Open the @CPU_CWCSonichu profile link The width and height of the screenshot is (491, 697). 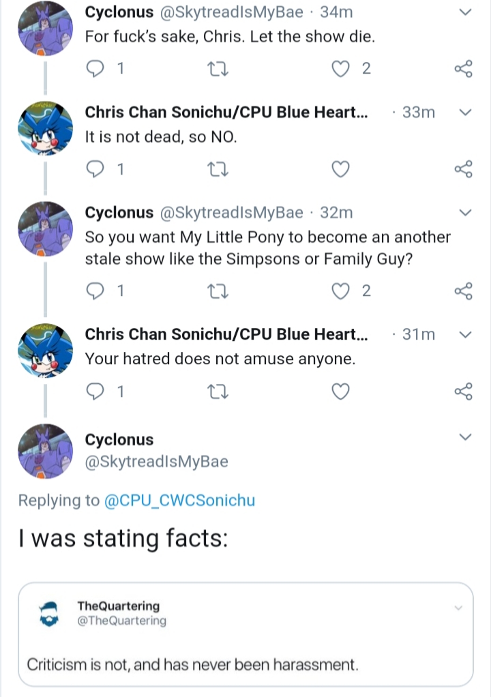(179, 501)
